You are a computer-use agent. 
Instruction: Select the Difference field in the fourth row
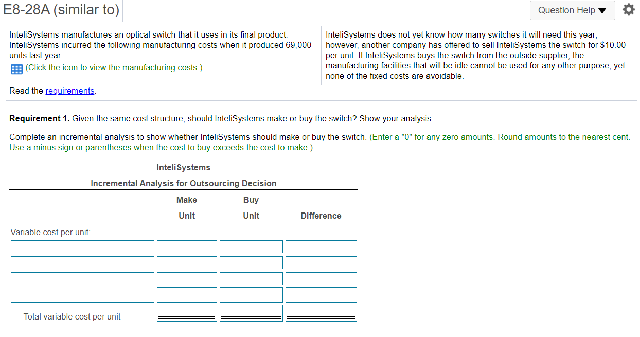[x=321, y=294]
